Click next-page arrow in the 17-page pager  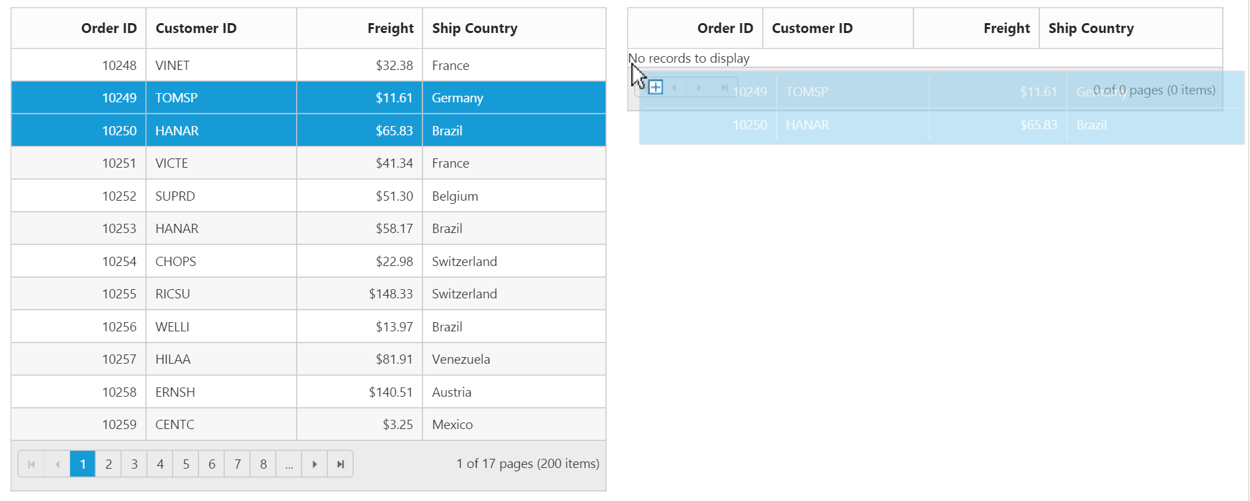(x=315, y=464)
